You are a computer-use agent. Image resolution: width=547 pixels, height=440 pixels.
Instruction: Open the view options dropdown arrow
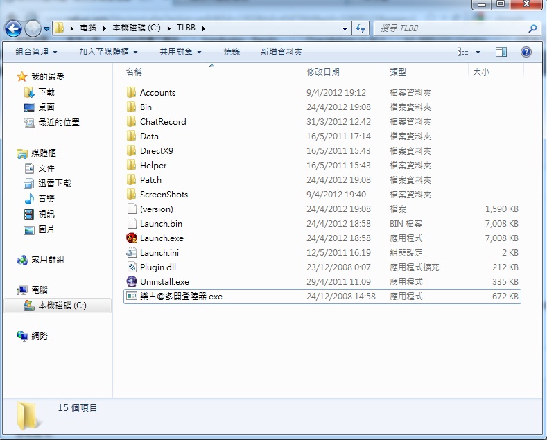point(478,52)
